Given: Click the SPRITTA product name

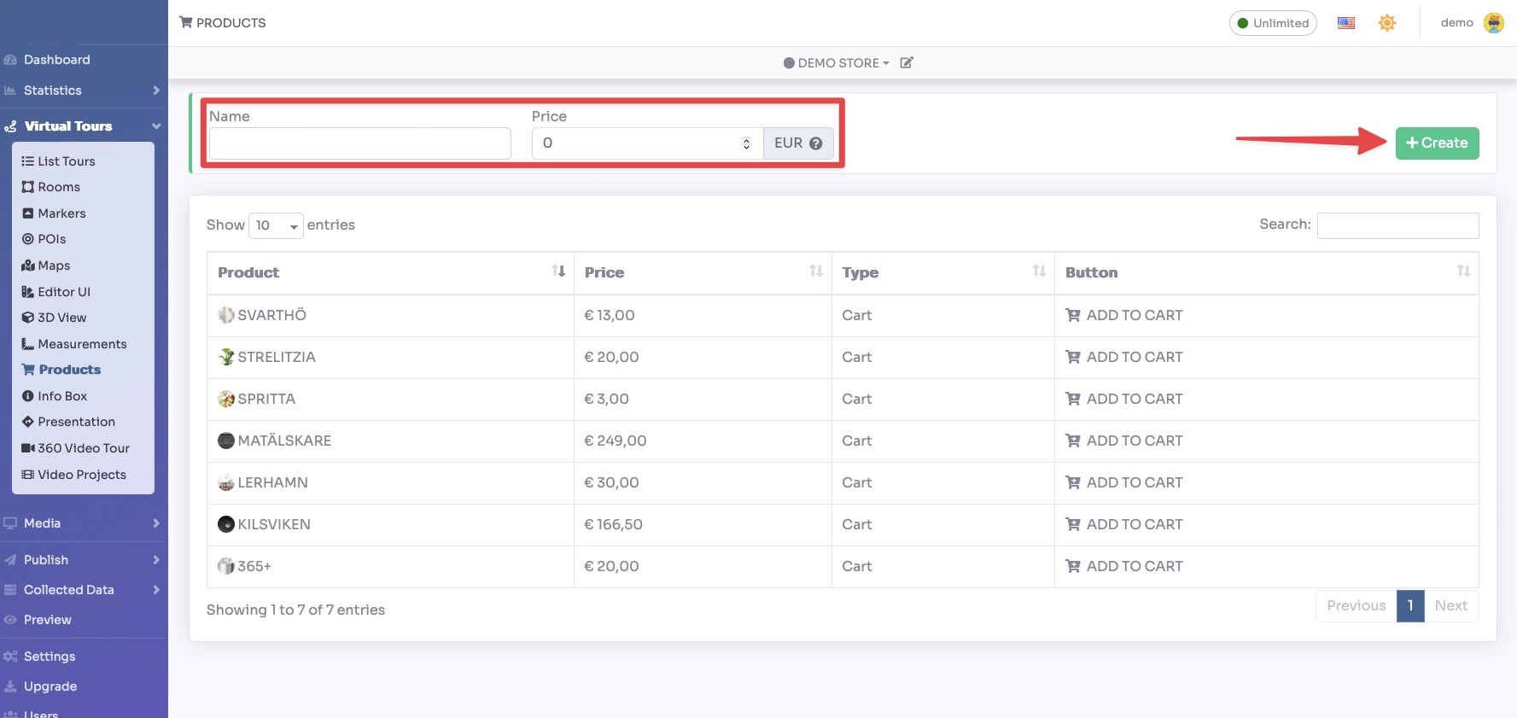Looking at the screenshot, I should (x=266, y=399).
